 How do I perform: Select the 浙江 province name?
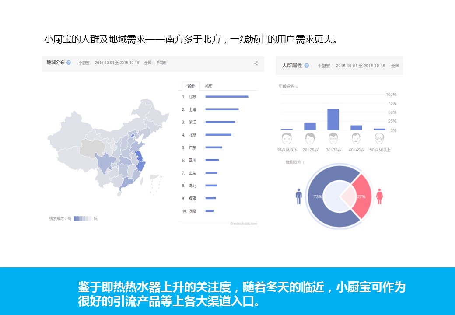(192, 122)
